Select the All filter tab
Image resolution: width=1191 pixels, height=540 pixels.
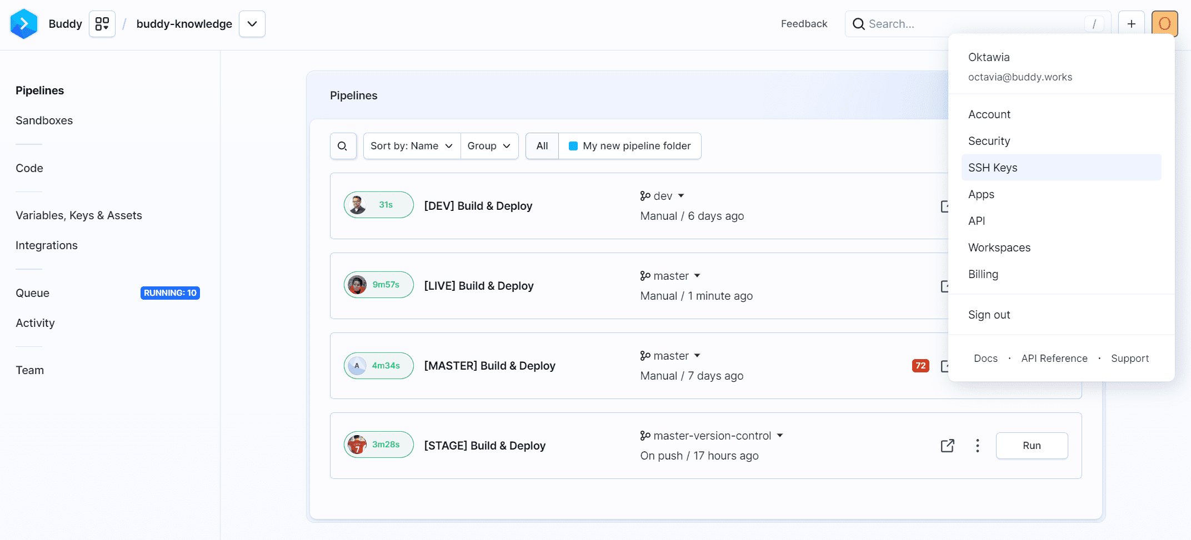[542, 146]
